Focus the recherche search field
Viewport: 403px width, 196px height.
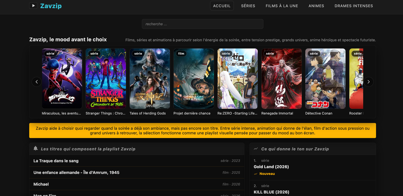coord(203,24)
